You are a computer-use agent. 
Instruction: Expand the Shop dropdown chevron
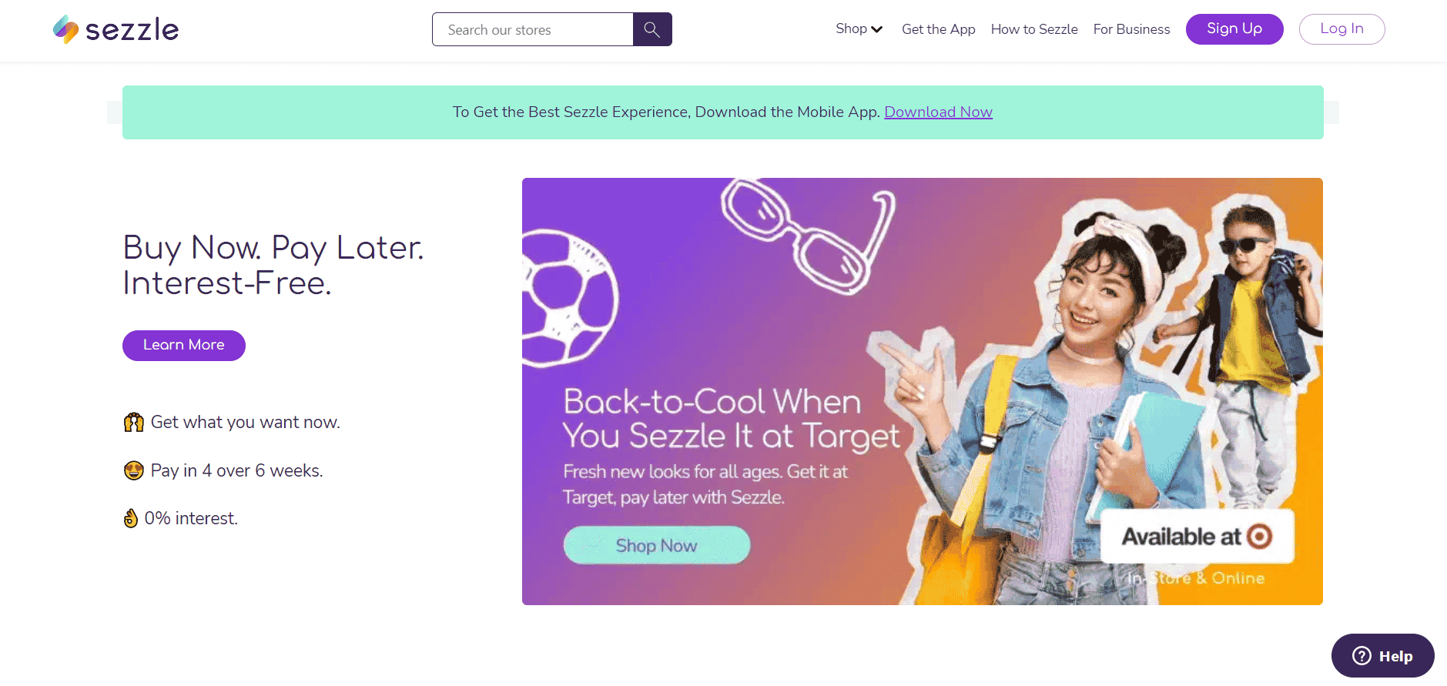876,29
